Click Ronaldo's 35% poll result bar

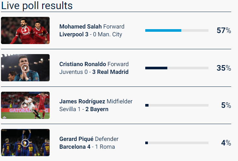click(177, 68)
